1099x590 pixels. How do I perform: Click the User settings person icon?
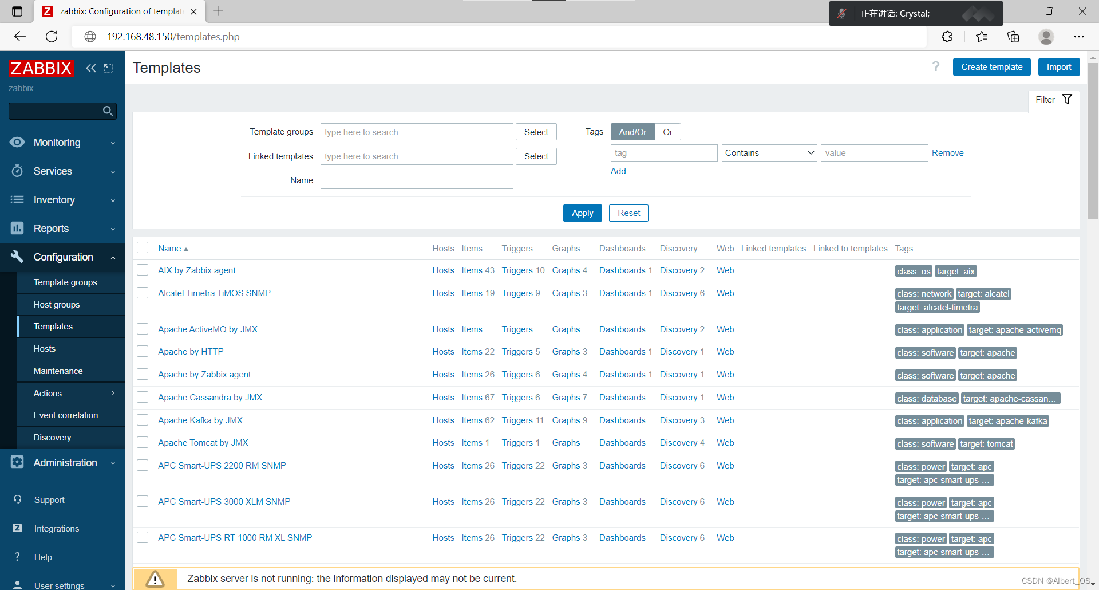point(17,585)
